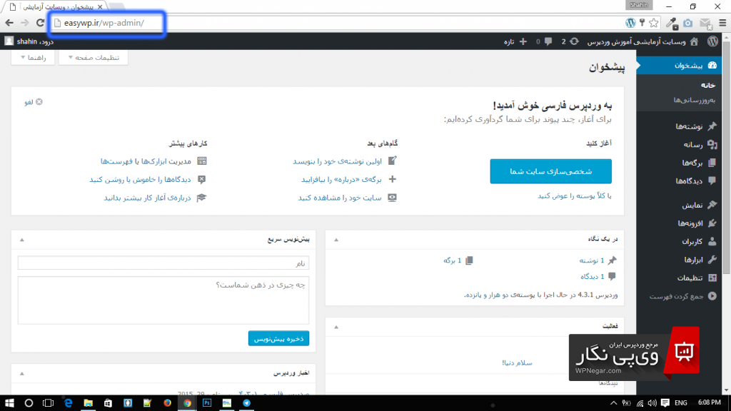Click the shahin user avatar
This screenshot has width=731, height=411.
9,41
